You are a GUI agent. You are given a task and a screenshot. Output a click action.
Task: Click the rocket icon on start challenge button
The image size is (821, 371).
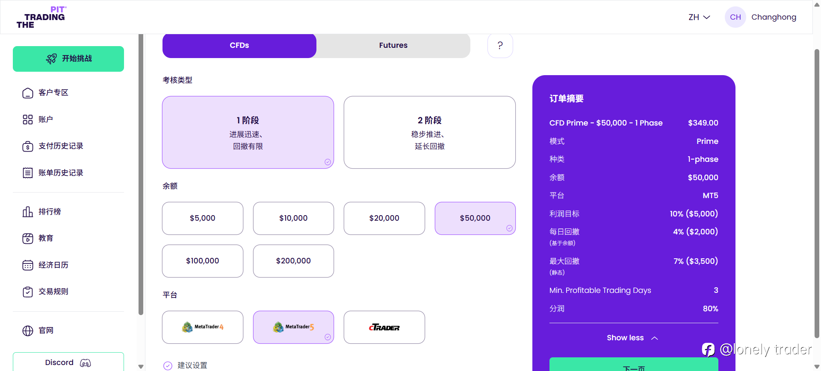point(51,59)
